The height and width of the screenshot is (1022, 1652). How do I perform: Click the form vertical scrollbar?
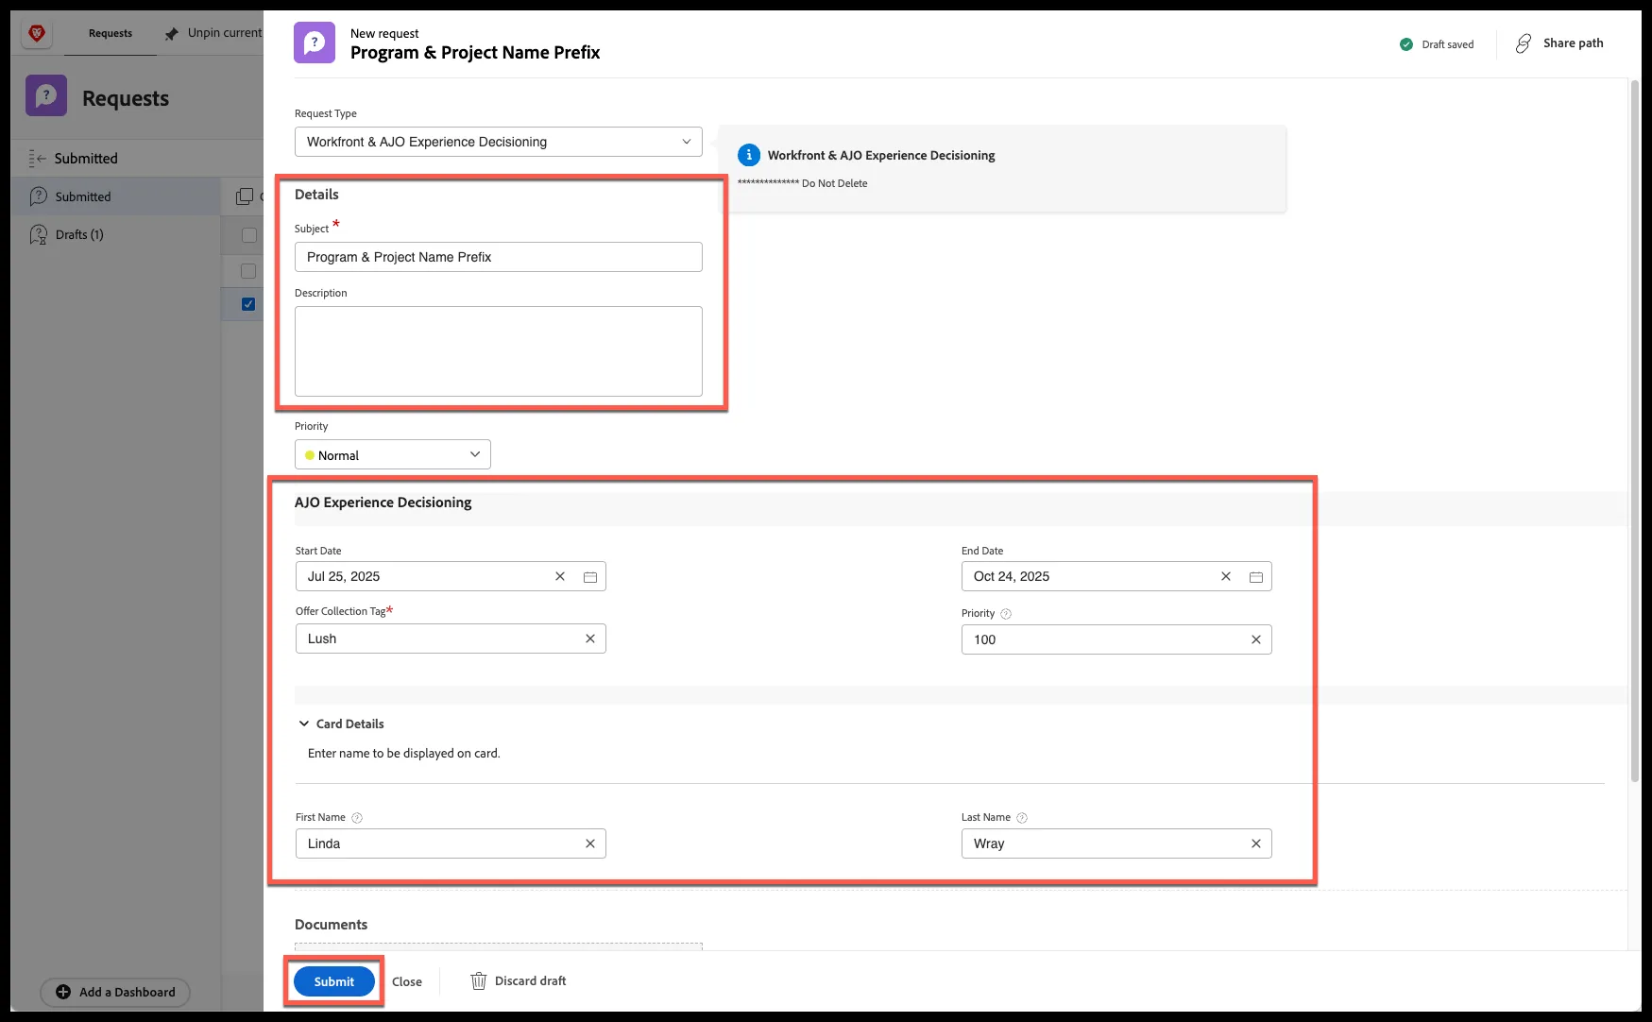click(x=1635, y=431)
